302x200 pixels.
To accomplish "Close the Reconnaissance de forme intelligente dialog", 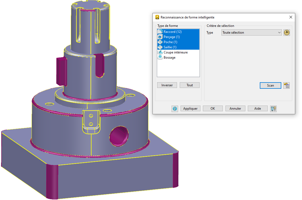I will pyautogui.click(x=291, y=17).
